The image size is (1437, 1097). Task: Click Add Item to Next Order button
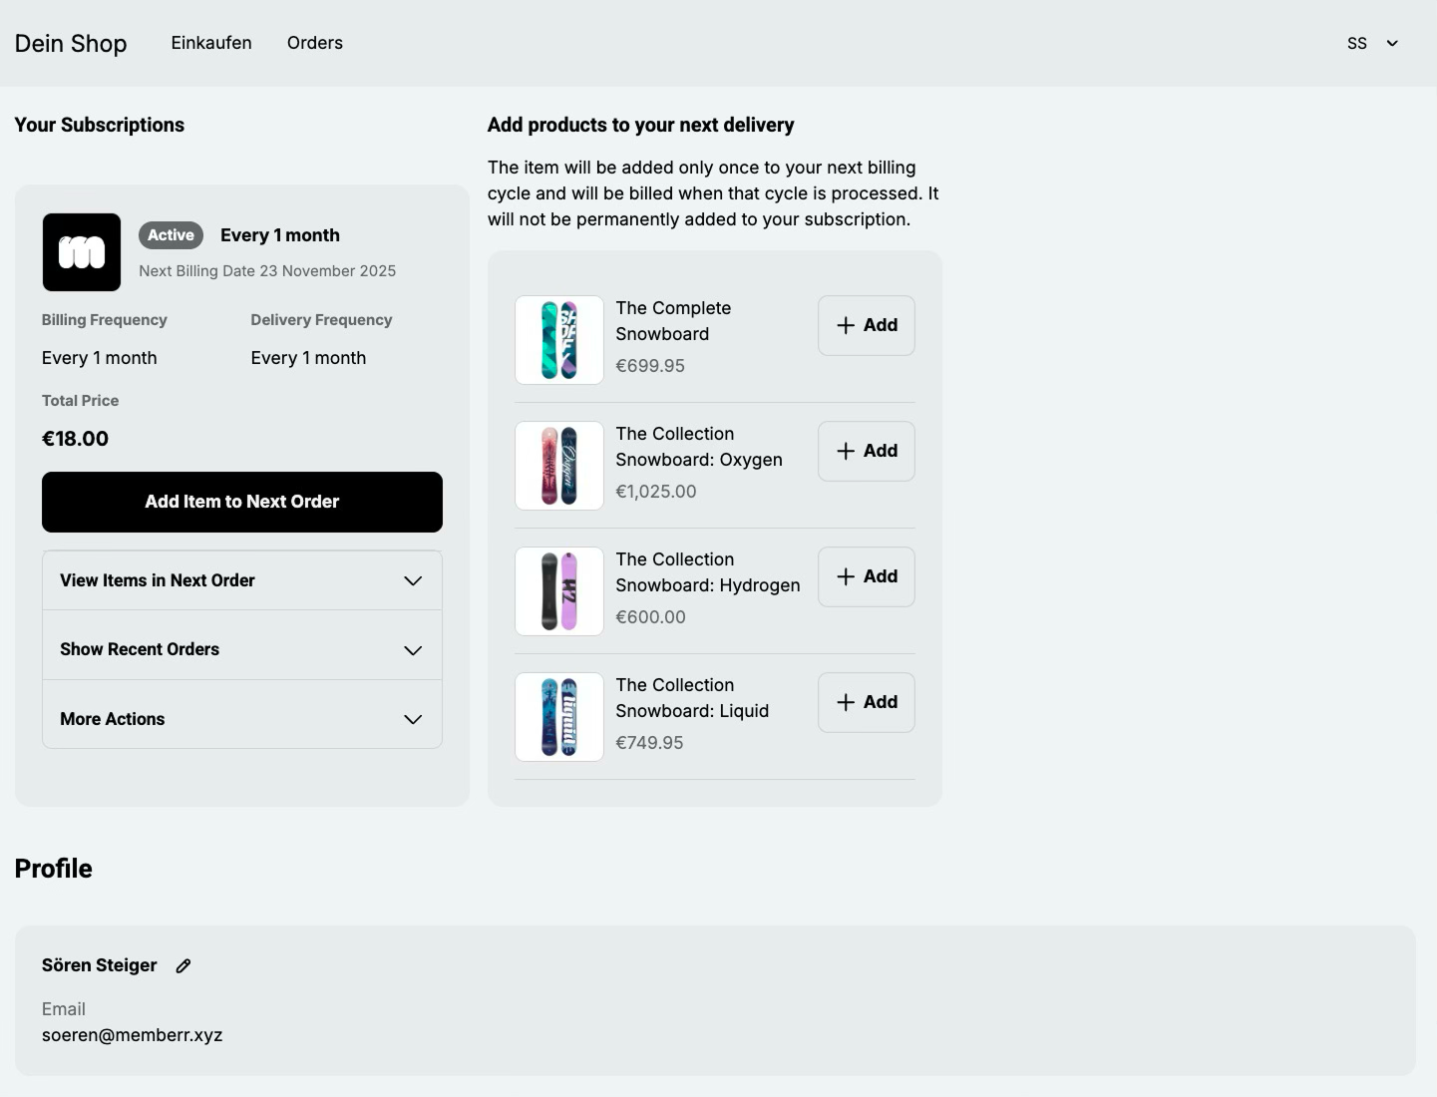(242, 502)
